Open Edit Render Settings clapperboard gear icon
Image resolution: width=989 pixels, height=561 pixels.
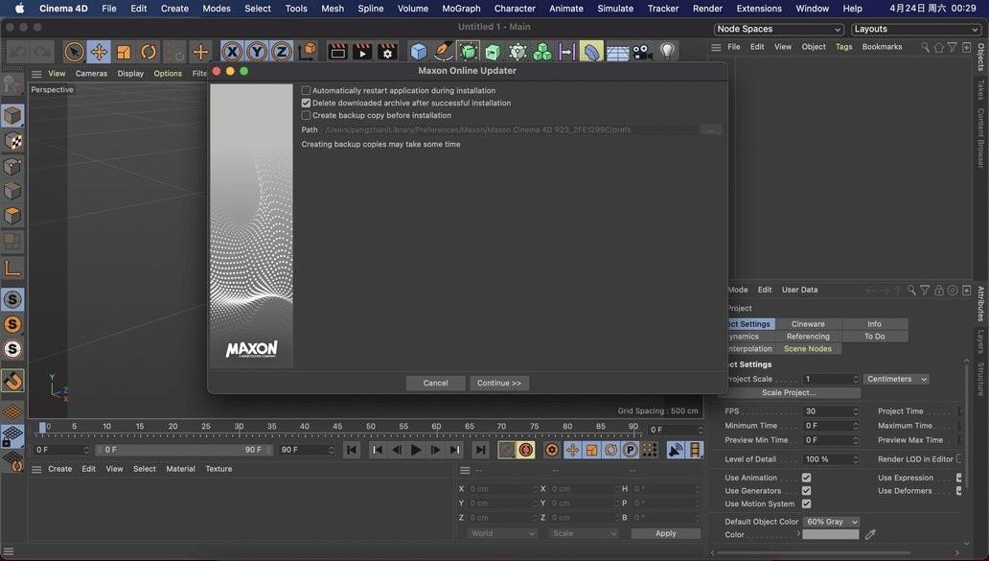[x=387, y=52]
